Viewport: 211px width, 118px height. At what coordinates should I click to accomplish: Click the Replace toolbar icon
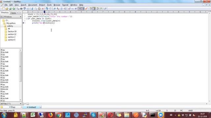(x=58, y=9)
